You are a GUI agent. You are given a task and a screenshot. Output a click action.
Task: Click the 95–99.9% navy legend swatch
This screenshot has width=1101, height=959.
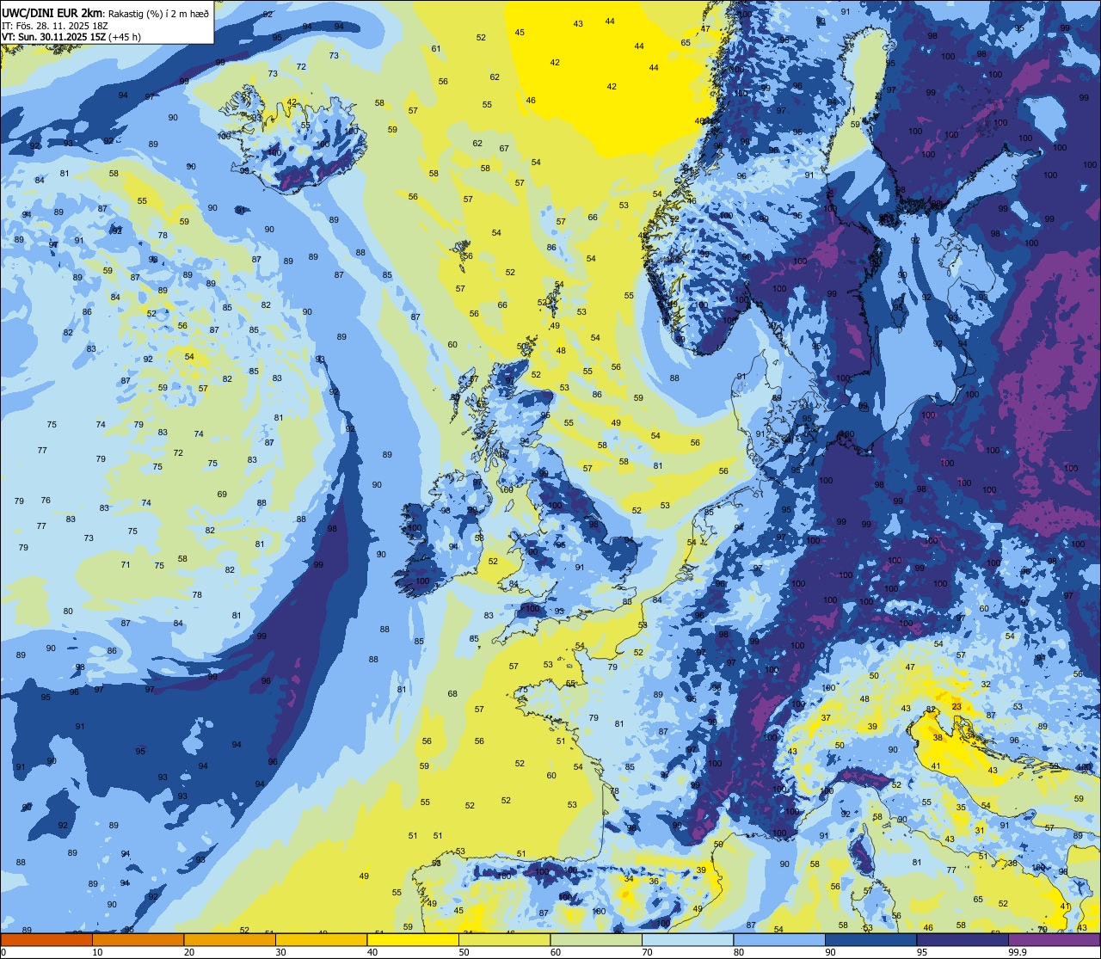[963, 939]
